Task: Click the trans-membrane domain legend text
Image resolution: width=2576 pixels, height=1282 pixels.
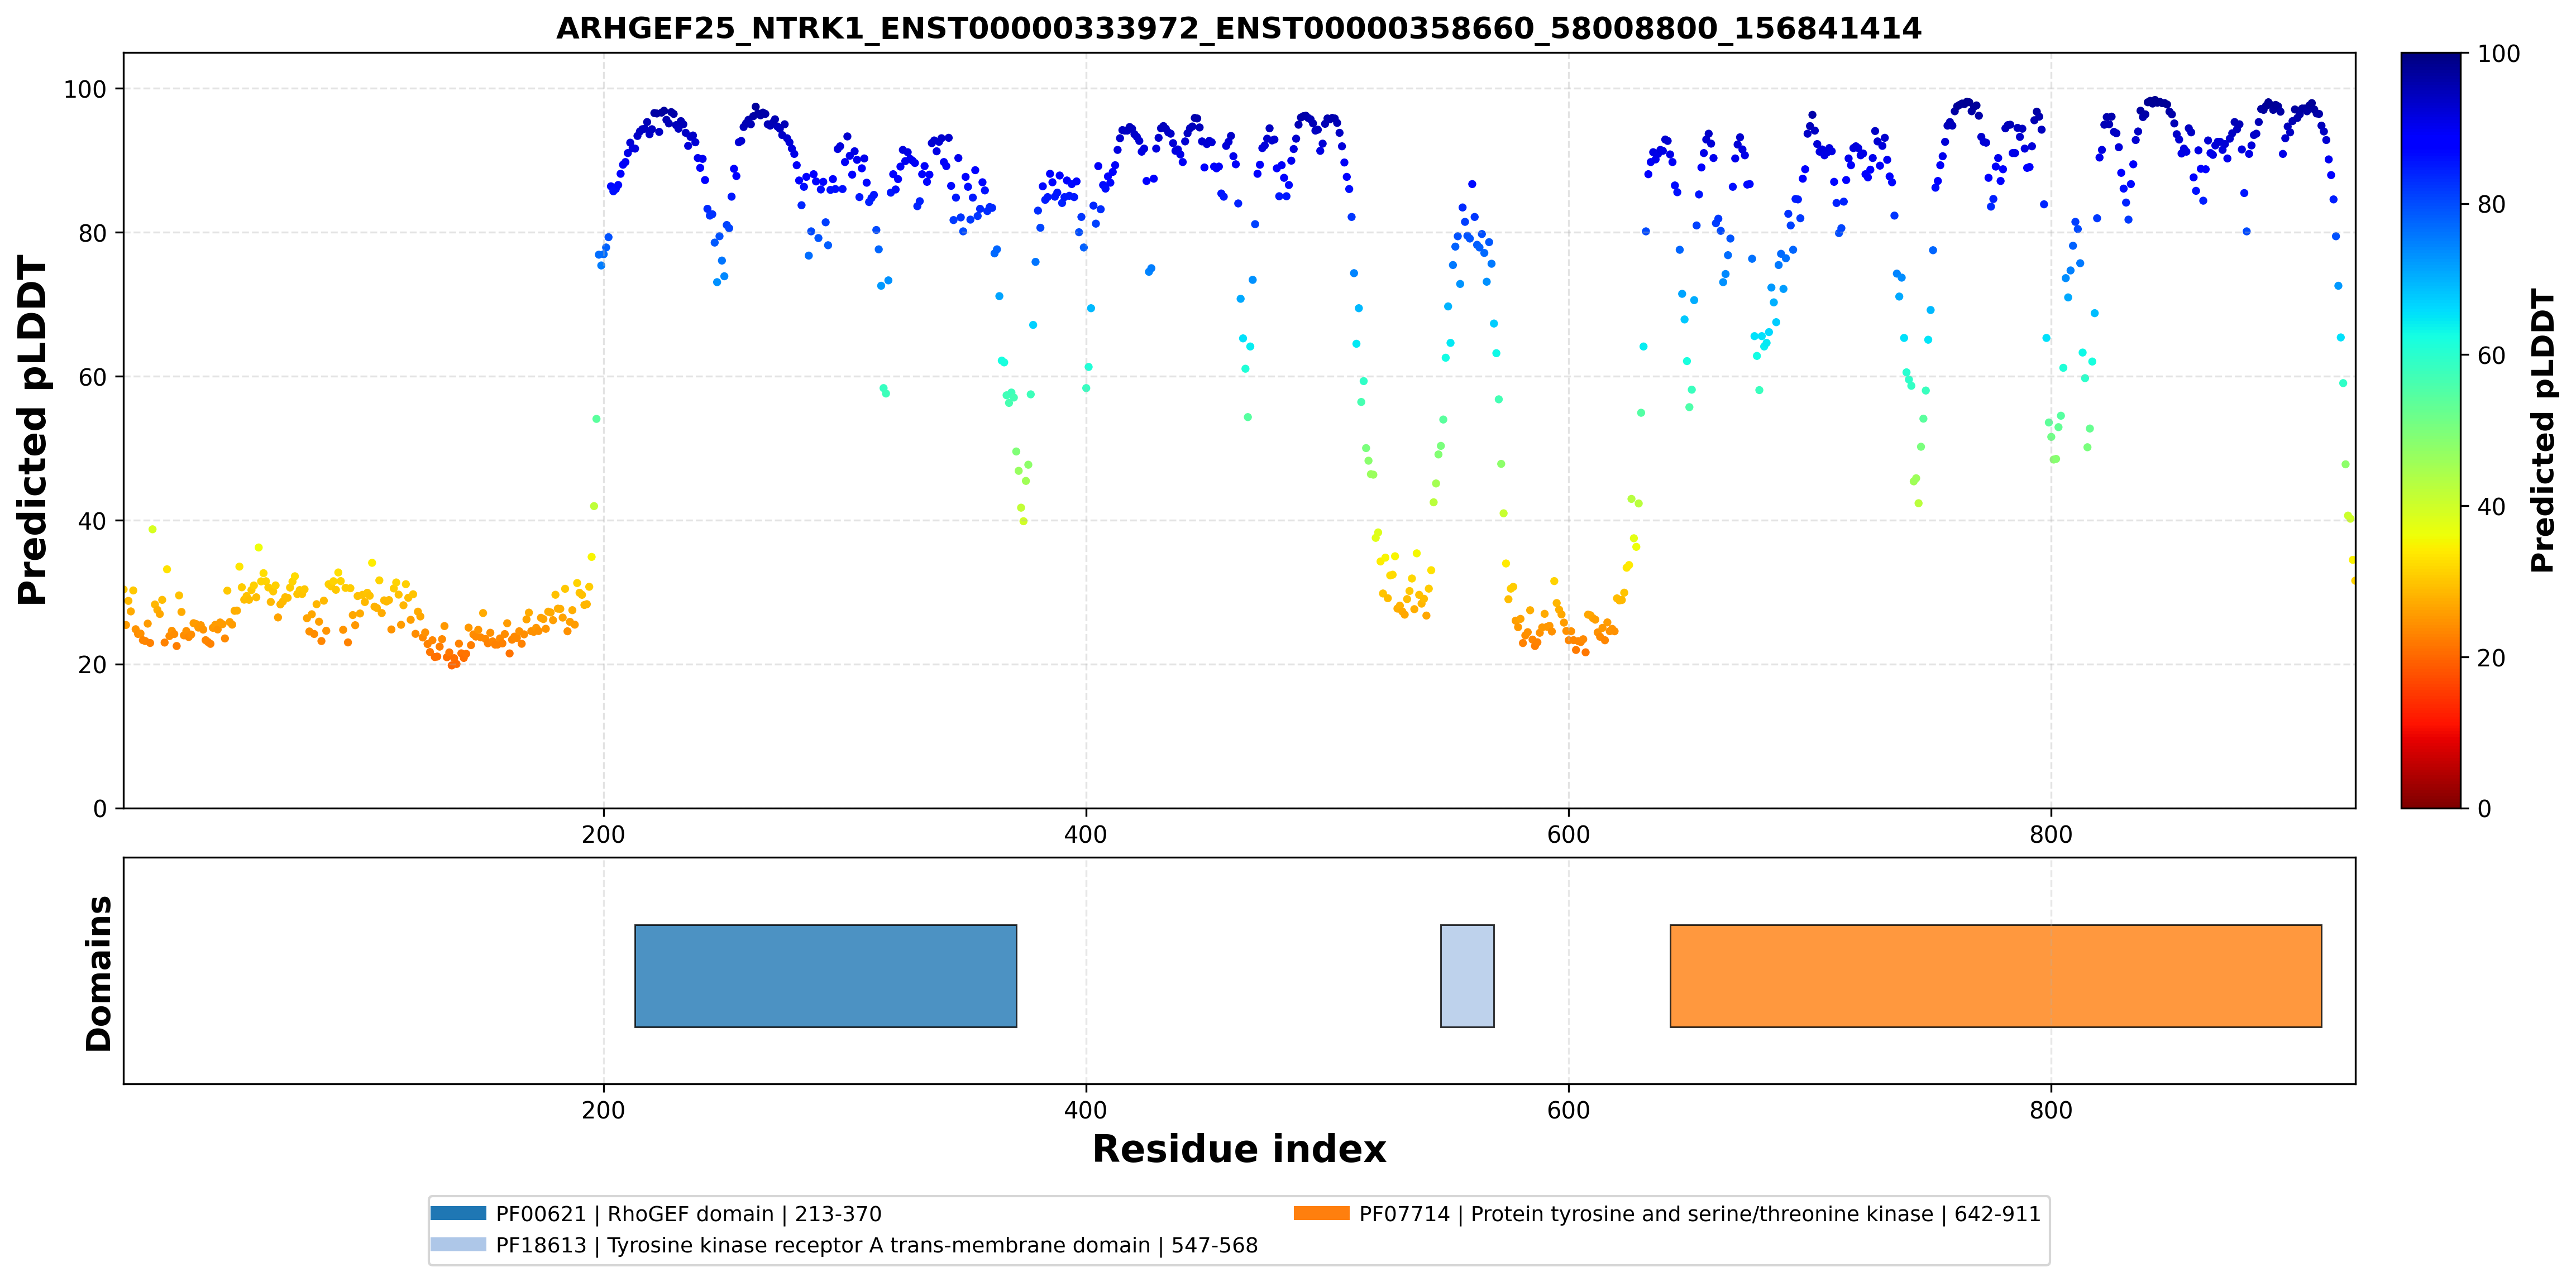Action: click(877, 1245)
